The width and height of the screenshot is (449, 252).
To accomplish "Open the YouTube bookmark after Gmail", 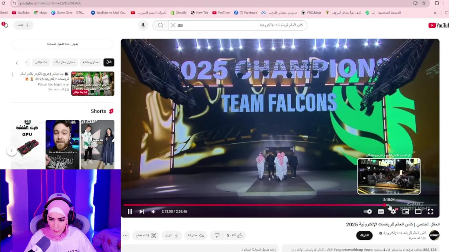I will (x=21, y=13).
